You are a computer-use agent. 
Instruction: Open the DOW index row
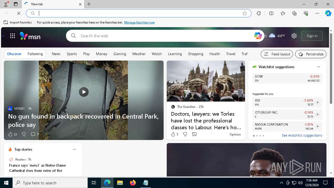click(x=287, y=78)
